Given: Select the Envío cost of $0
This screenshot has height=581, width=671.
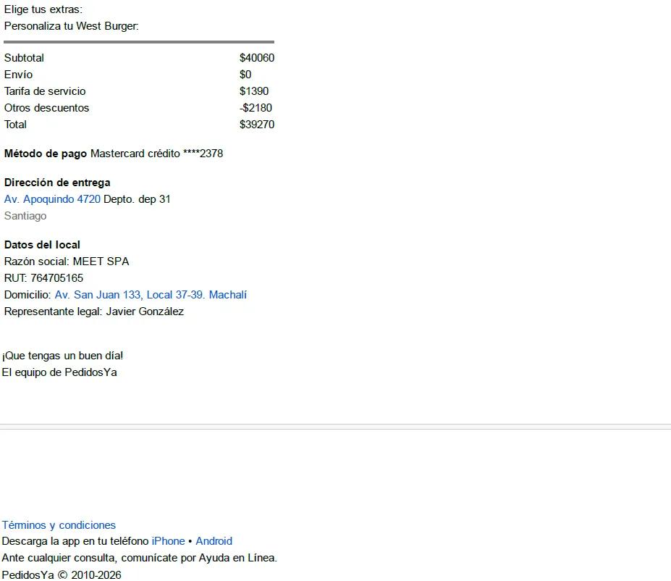Looking at the screenshot, I should tap(245, 75).
